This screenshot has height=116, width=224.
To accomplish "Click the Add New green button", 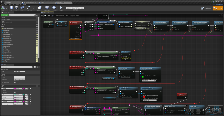I will 5,15.
